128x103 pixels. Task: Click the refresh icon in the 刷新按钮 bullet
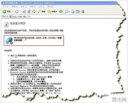[x=16, y=56]
